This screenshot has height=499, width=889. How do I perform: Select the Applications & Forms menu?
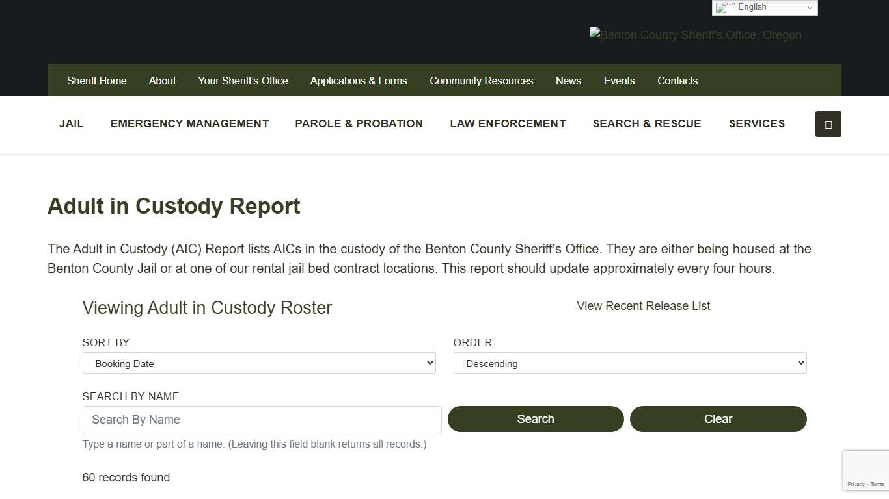pyautogui.click(x=359, y=81)
